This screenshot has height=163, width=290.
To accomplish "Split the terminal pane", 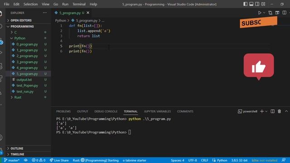I will (272, 111).
